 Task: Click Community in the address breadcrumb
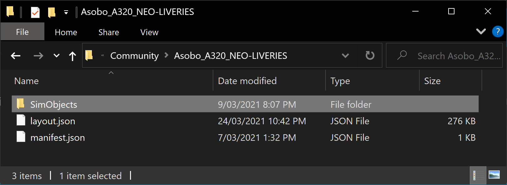click(134, 56)
